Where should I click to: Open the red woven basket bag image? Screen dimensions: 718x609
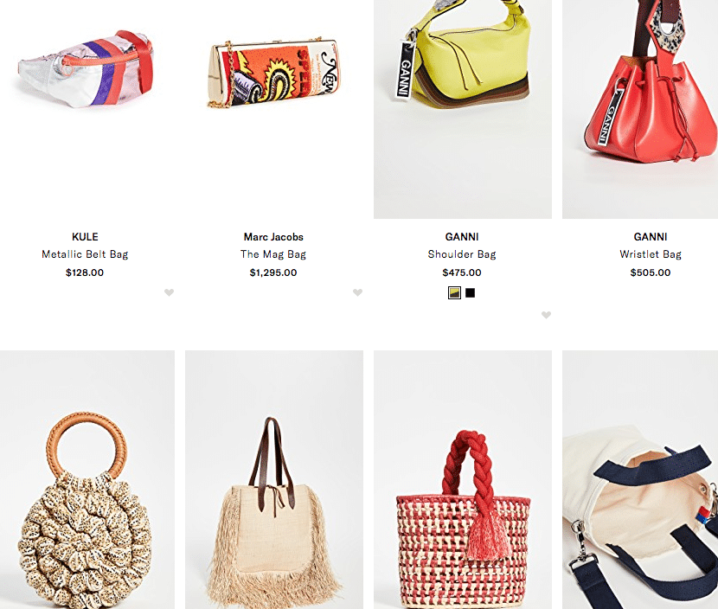tap(463, 480)
